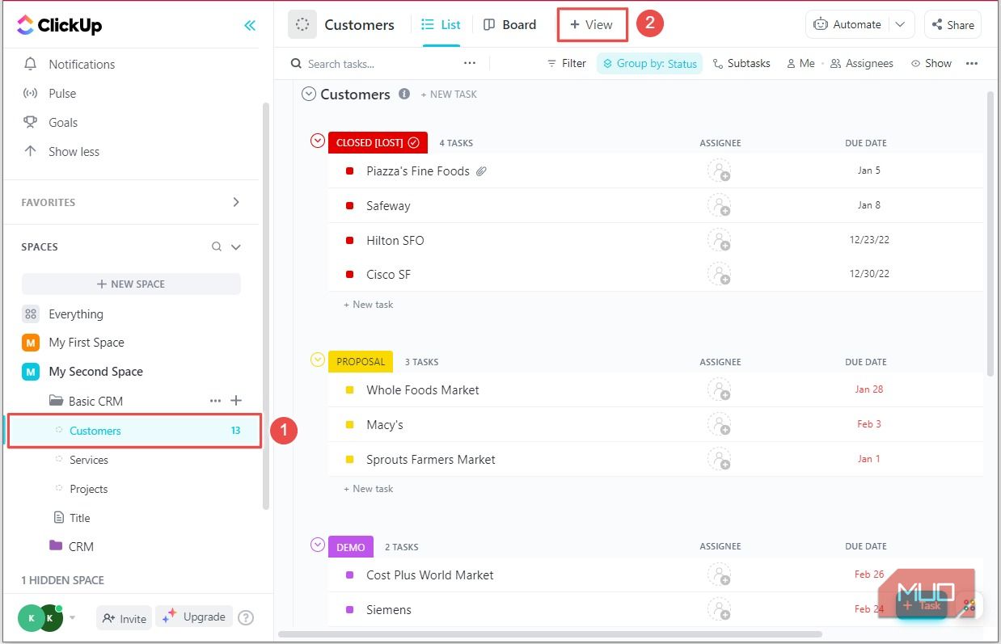
Task: Assign a user to Cisco SF
Action: (x=719, y=274)
